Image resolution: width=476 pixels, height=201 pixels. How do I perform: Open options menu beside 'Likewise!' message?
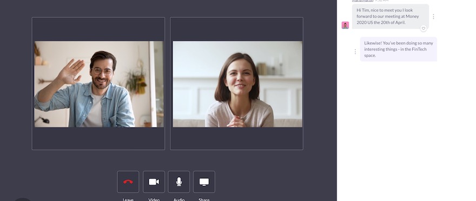[355, 52]
